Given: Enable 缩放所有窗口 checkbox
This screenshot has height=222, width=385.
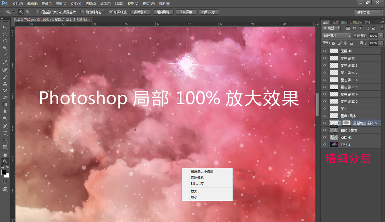Looking at the screenshot, I should (x=82, y=12).
